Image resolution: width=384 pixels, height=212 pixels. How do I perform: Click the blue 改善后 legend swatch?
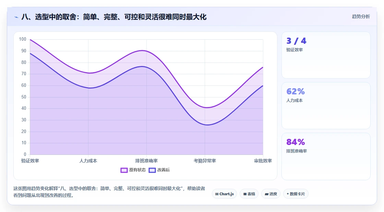pos(152,170)
